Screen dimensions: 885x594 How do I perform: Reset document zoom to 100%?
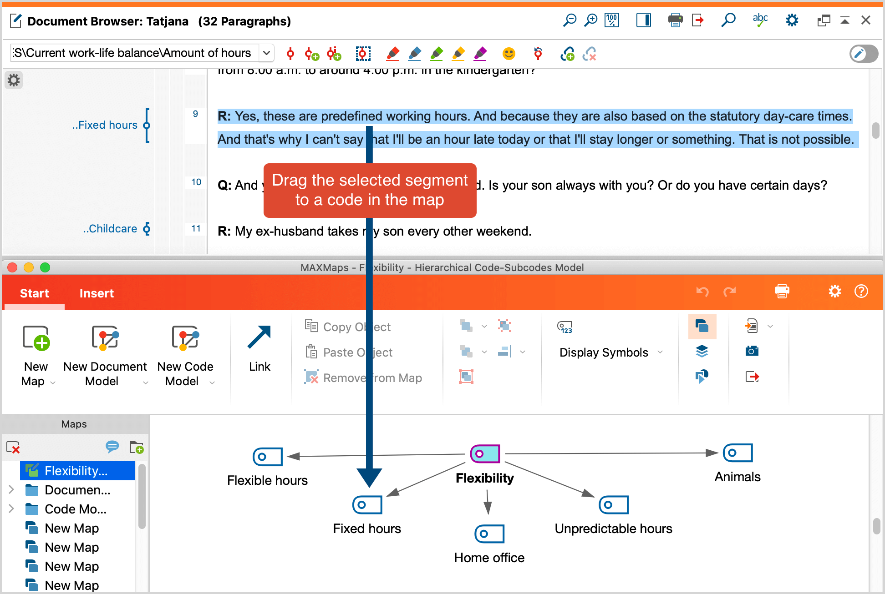[x=611, y=20]
